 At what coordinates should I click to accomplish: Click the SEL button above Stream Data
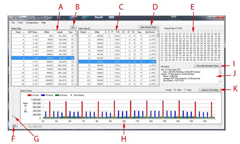tap(73, 27)
